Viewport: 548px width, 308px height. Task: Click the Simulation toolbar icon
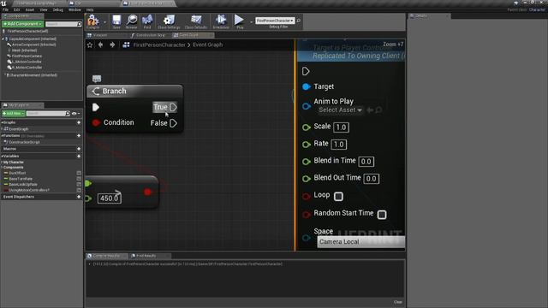(x=221, y=21)
